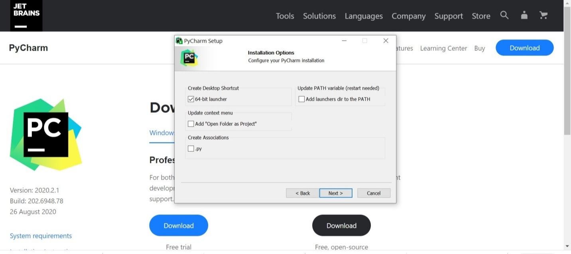The image size is (571, 254).
Task: Go Back in the setup wizard
Action: click(303, 193)
